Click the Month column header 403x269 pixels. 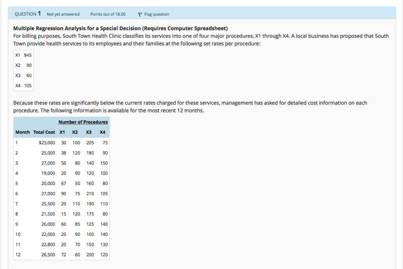coord(22,132)
